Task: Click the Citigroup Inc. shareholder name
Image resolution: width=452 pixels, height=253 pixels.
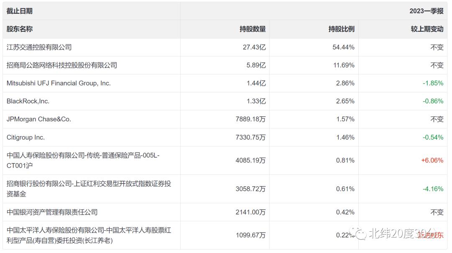Action: pyautogui.click(x=26, y=137)
